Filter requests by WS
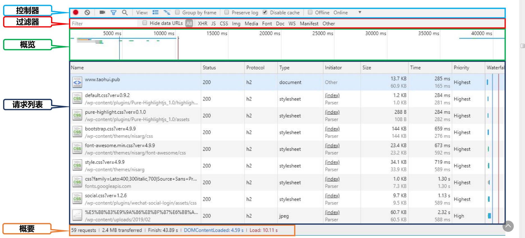Screen dimensions: 525x238 click(x=292, y=24)
